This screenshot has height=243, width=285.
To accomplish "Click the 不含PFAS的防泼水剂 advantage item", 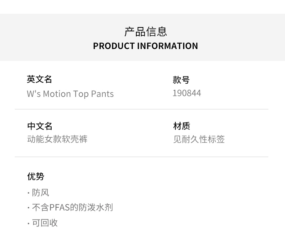I will click(x=73, y=207).
